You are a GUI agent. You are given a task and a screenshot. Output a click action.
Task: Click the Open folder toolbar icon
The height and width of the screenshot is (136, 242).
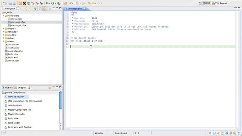[x=66, y=3]
